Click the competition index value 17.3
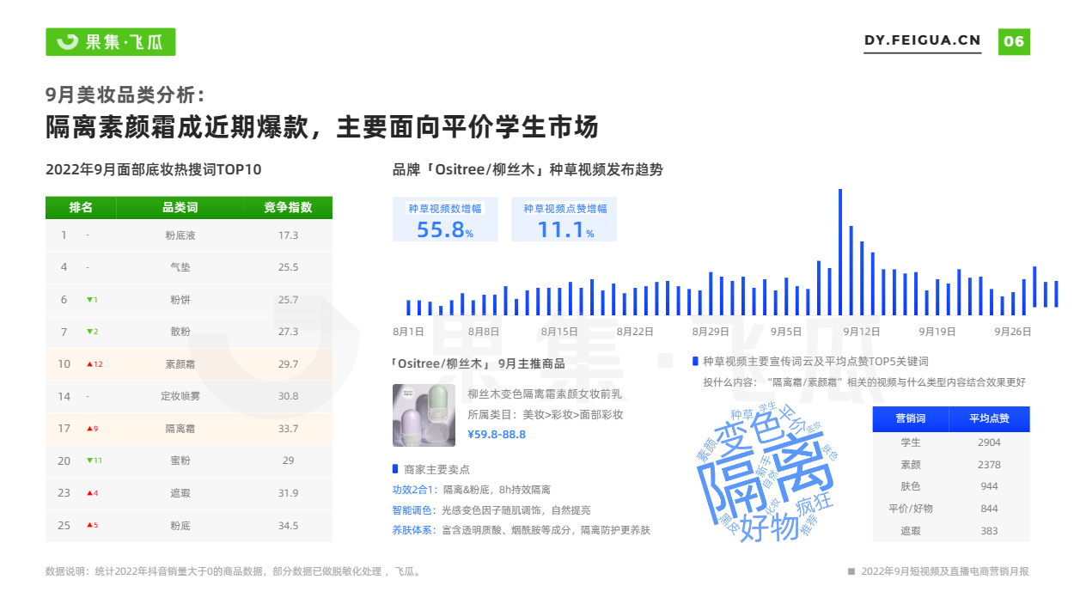The height and width of the screenshot is (604, 1074). click(x=288, y=235)
